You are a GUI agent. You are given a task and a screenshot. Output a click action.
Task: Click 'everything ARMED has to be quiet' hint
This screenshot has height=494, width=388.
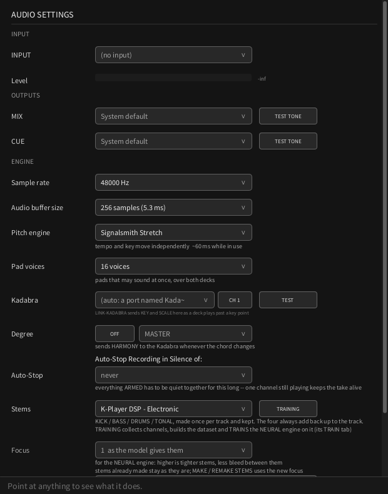tap(228, 388)
